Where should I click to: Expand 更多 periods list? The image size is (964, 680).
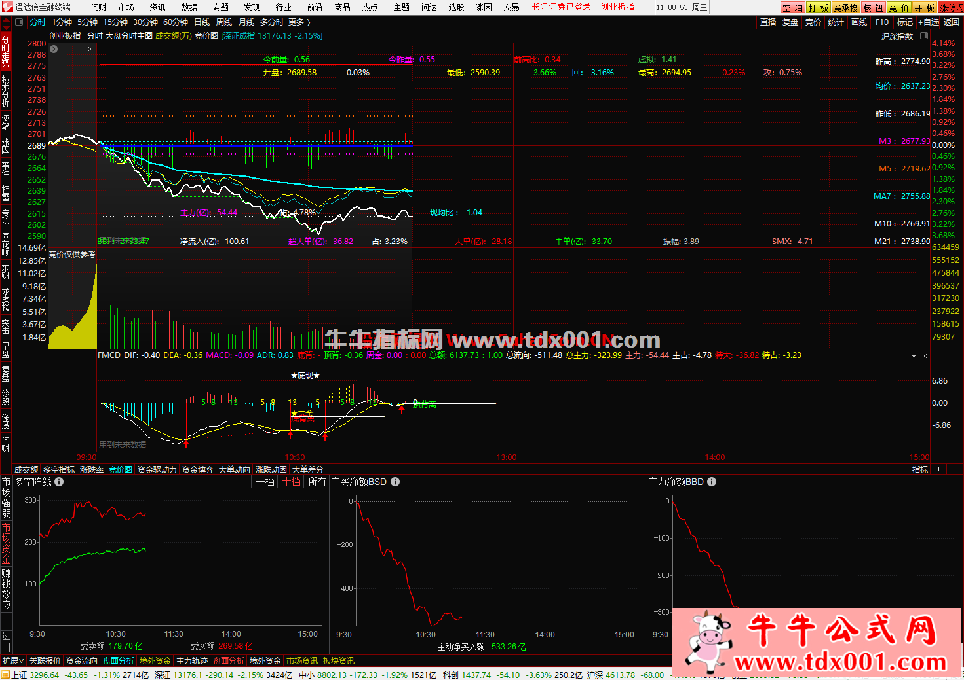pyautogui.click(x=299, y=22)
